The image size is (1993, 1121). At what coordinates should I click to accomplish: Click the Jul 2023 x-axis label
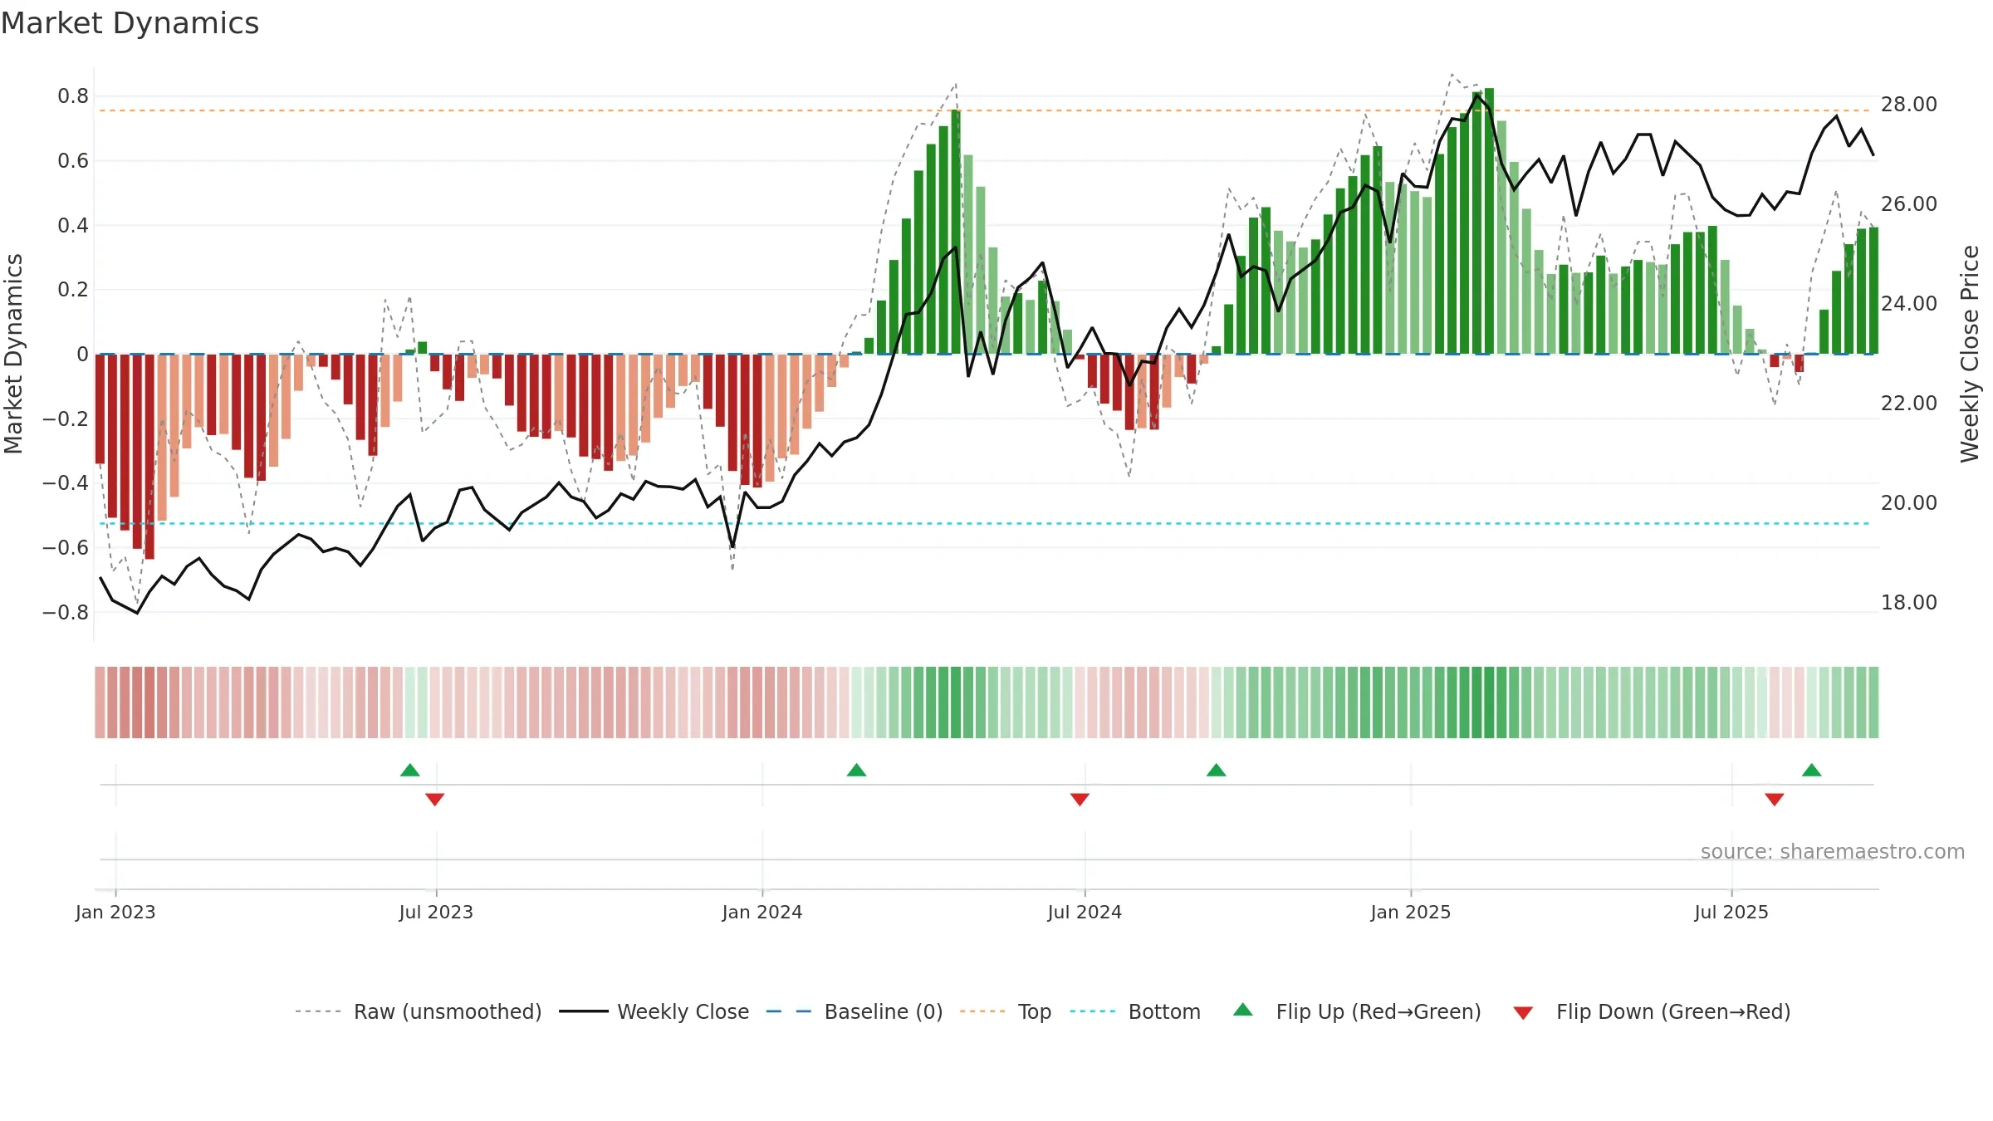436,912
